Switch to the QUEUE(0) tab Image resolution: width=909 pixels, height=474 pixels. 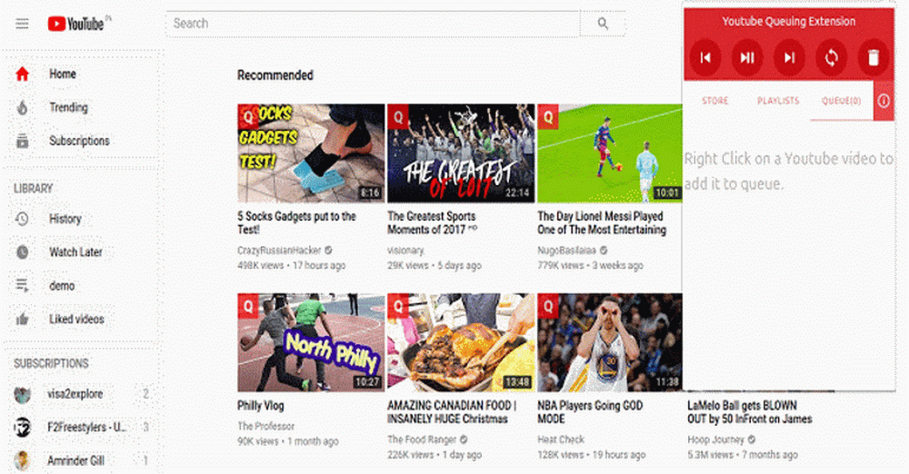point(841,101)
